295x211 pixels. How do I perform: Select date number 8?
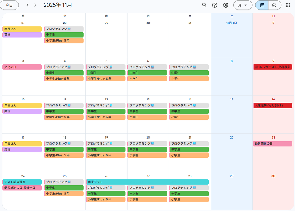pyautogui.click(x=232, y=61)
